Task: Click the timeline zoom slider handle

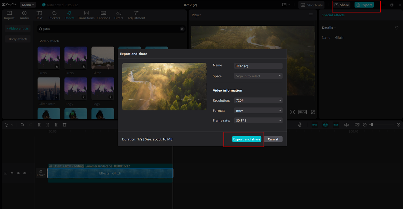Action: point(372,125)
